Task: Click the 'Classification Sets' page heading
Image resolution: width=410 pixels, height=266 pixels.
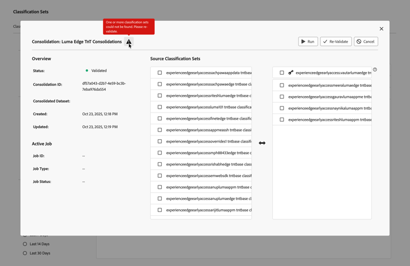Action: pos(31,12)
